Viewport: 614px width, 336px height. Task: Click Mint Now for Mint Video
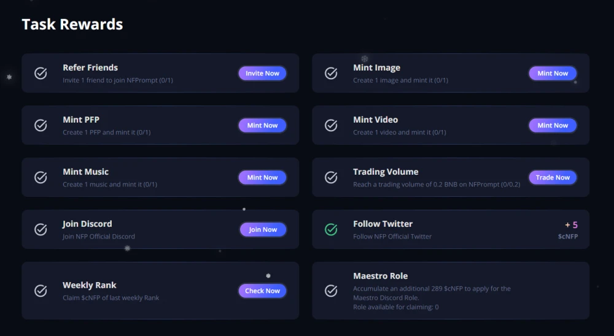click(553, 125)
